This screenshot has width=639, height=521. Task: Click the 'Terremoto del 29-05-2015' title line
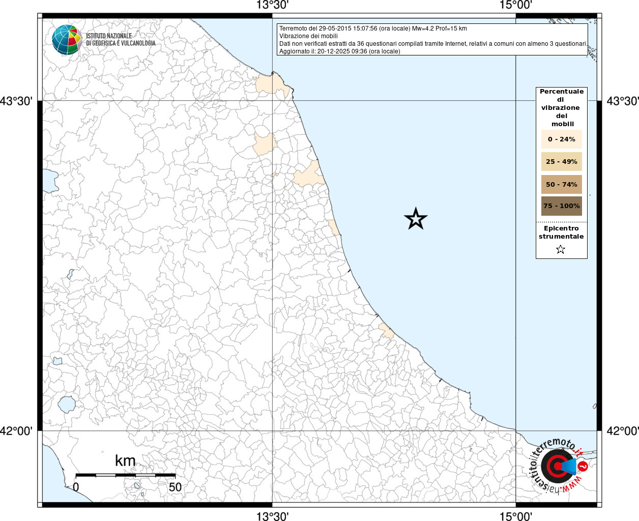pyautogui.click(x=373, y=28)
